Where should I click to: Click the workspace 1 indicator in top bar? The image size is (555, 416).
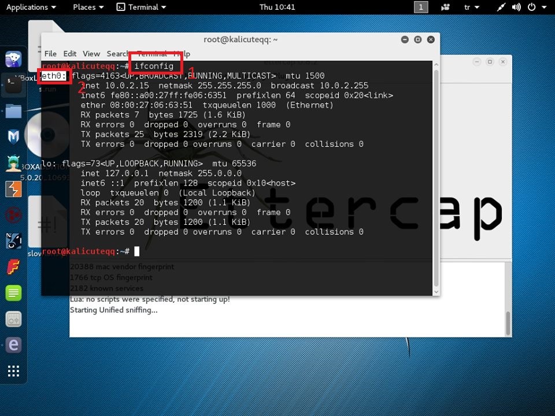tap(421, 7)
